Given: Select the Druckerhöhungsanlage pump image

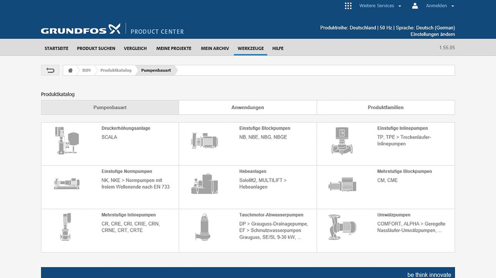Looking at the screenshot, I should click(x=67, y=140).
